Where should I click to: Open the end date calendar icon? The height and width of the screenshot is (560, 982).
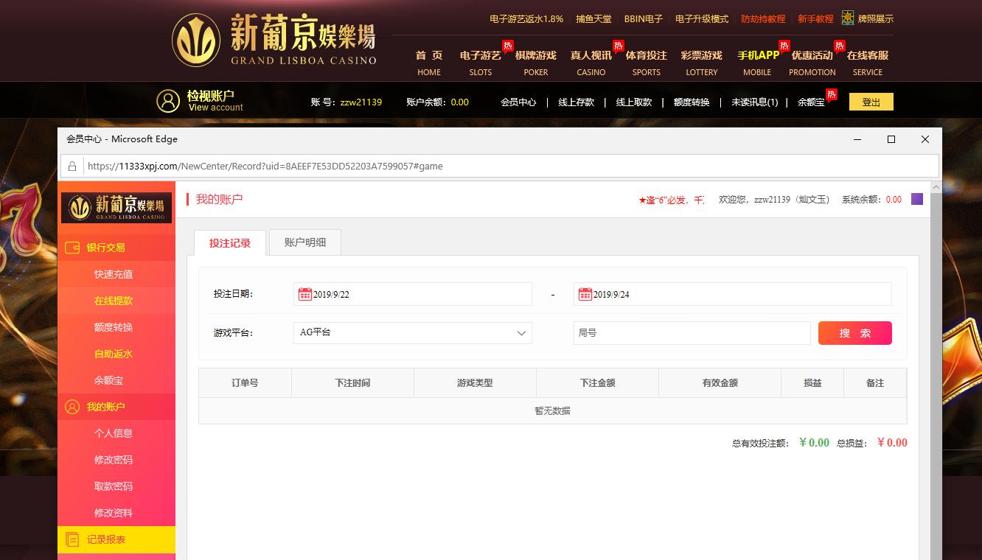pyautogui.click(x=585, y=294)
